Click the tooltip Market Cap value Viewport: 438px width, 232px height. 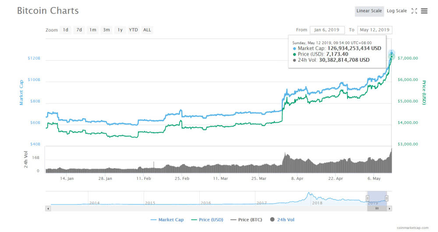point(354,48)
